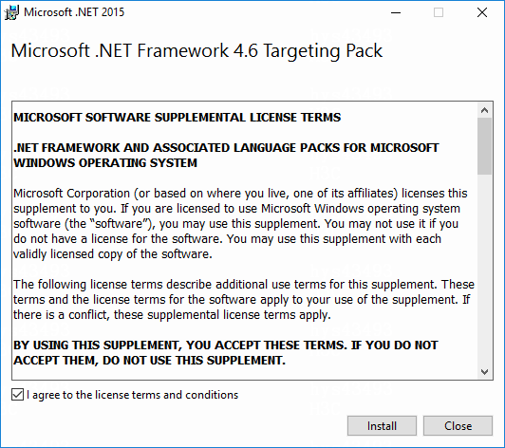Image resolution: width=505 pixels, height=448 pixels.
Task: Click the "I agree to the license terms" label
Action: (x=132, y=395)
